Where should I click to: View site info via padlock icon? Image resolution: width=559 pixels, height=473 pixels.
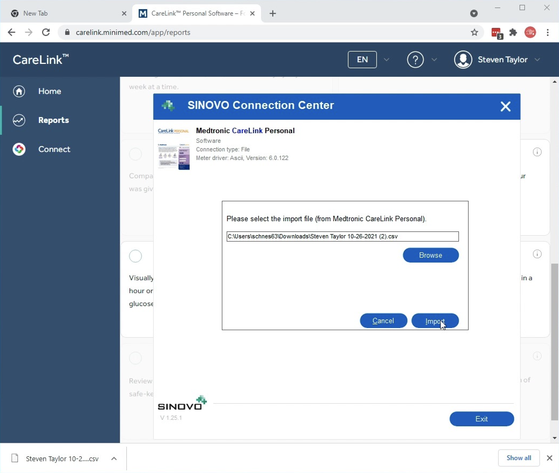67,32
